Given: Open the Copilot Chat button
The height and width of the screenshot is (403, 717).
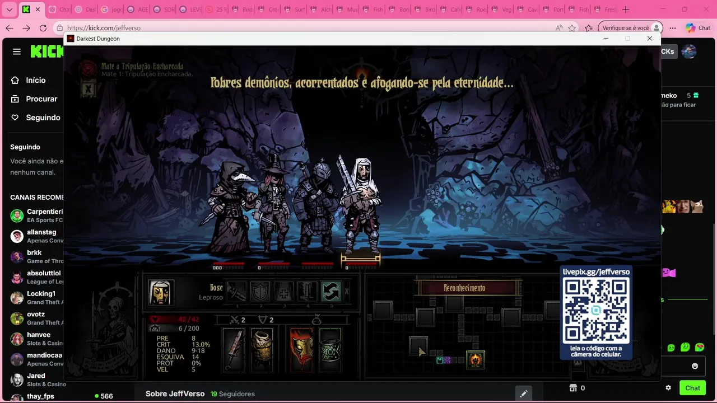Looking at the screenshot, I should (x=698, y=28).
